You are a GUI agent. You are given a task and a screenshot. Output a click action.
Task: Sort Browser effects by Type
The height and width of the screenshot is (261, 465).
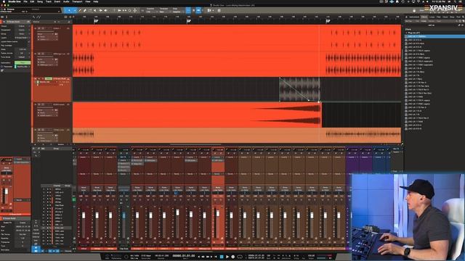click(x=438, y=21)
